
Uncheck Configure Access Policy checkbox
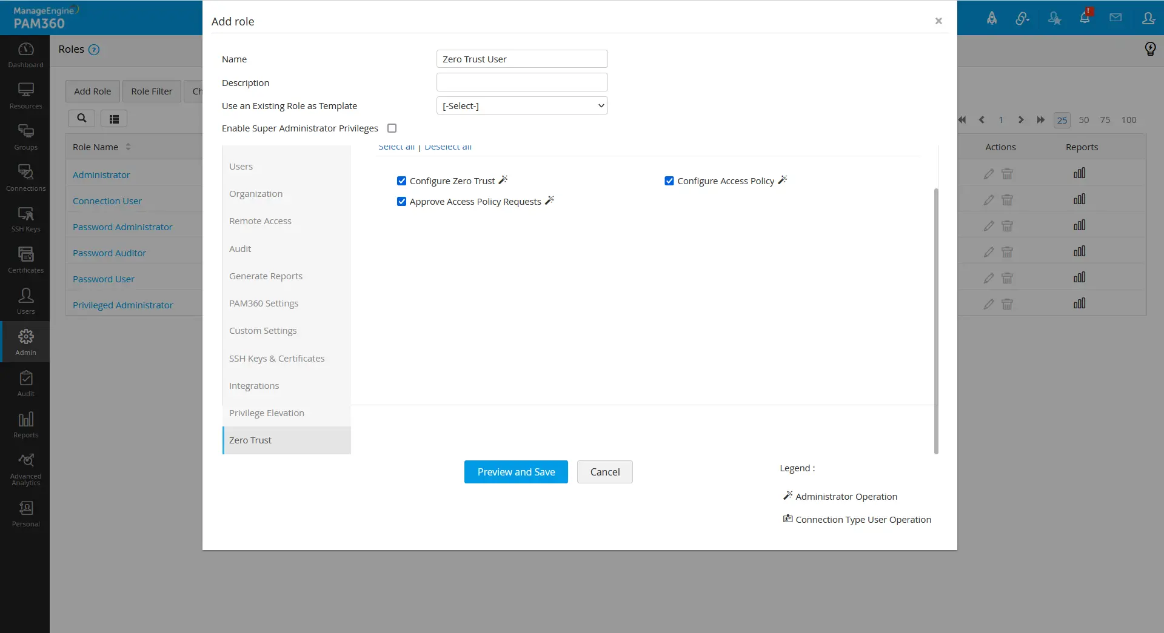(x=669, y=181)
